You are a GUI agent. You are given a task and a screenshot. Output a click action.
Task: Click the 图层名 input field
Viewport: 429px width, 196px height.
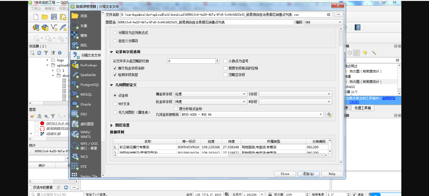point(206,22)
